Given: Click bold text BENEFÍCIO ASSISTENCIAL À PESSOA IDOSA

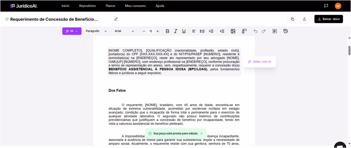Looking at the screenshot, I should [158, 69].
